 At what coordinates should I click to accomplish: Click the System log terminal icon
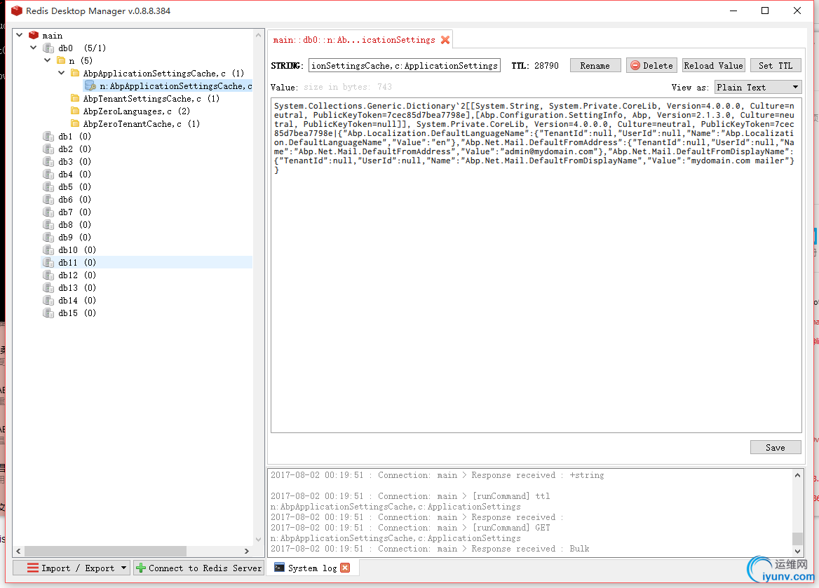click(x=280, y=568)
